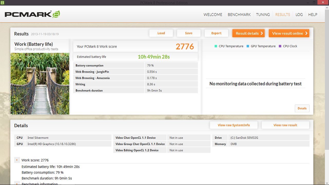Image resolution: width=329 pixels, height=185 pixels.
Task: Click the 0MB memory value
Action: tap(234, 144)
